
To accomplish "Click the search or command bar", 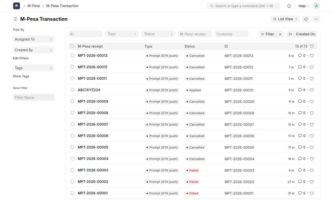I will click(243, 6).
